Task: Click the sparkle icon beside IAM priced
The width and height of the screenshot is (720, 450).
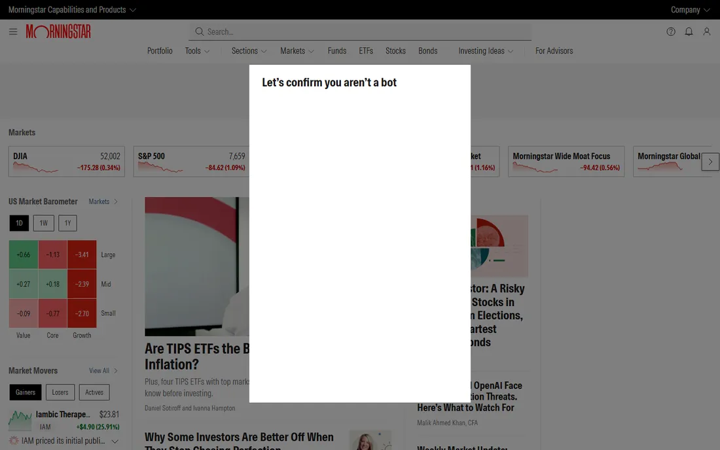Action: click(14, 441)
